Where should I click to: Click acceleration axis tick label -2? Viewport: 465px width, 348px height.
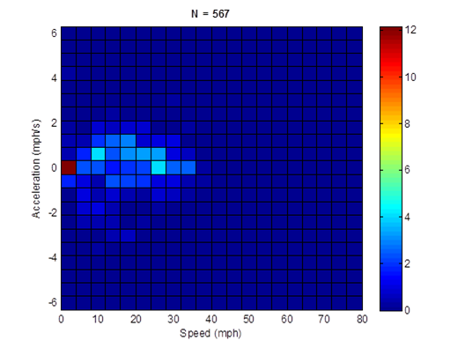pyautogui.click(x=53, y=212)
